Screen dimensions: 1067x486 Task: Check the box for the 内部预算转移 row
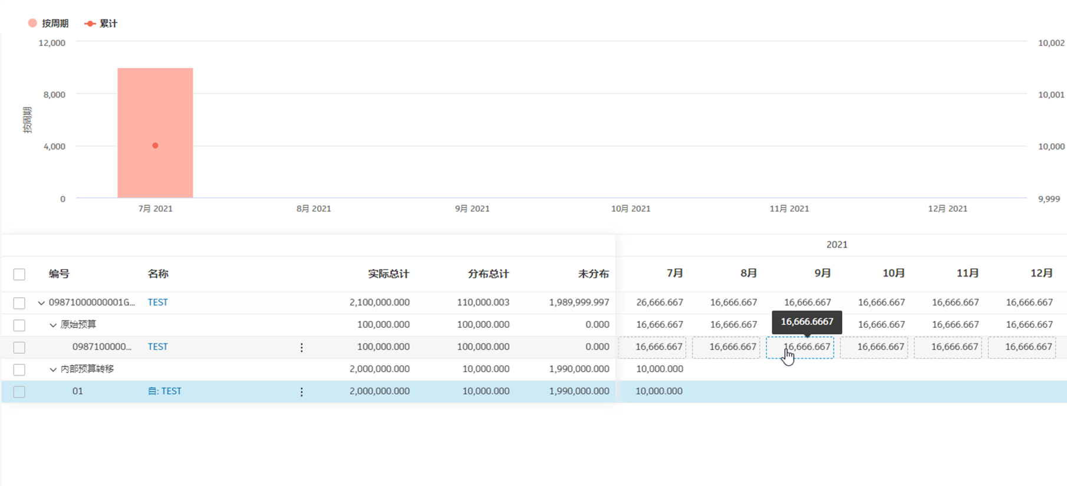click(x=19, y=370)
